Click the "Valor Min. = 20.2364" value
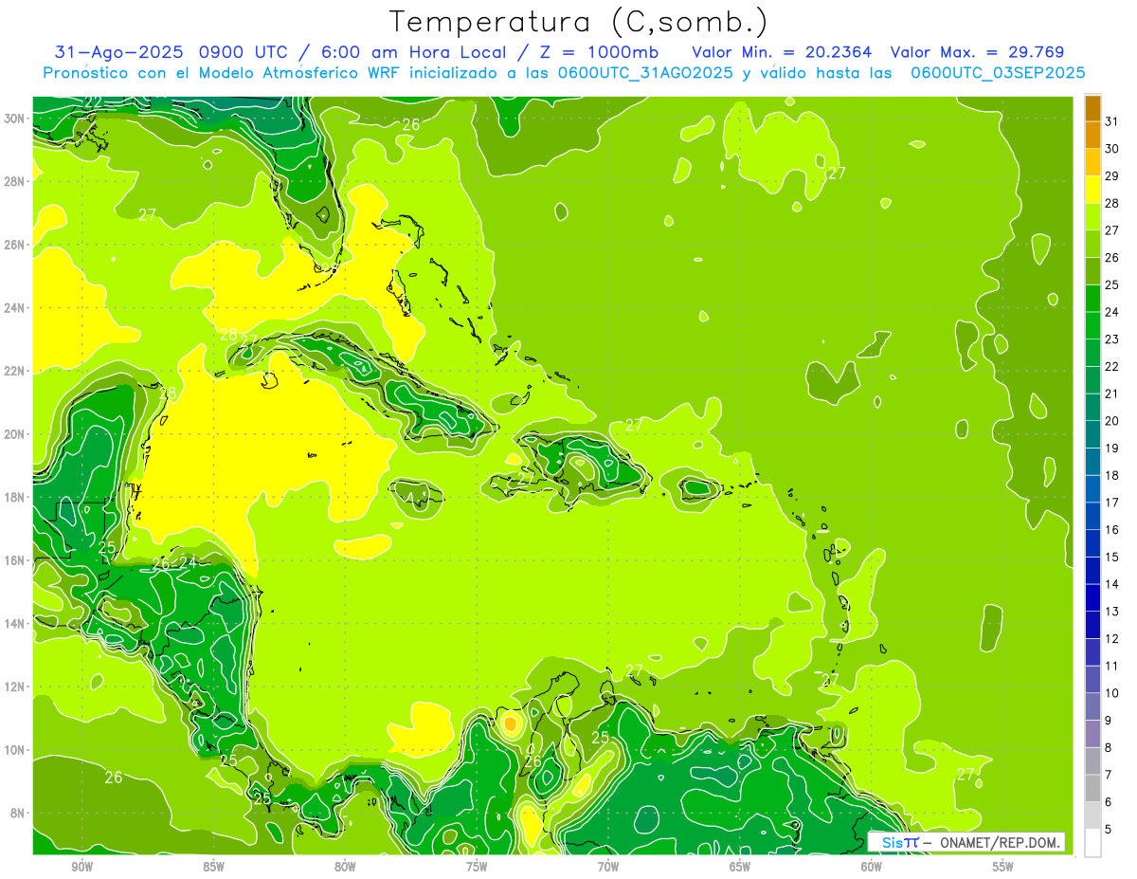 tap(782, 52)
